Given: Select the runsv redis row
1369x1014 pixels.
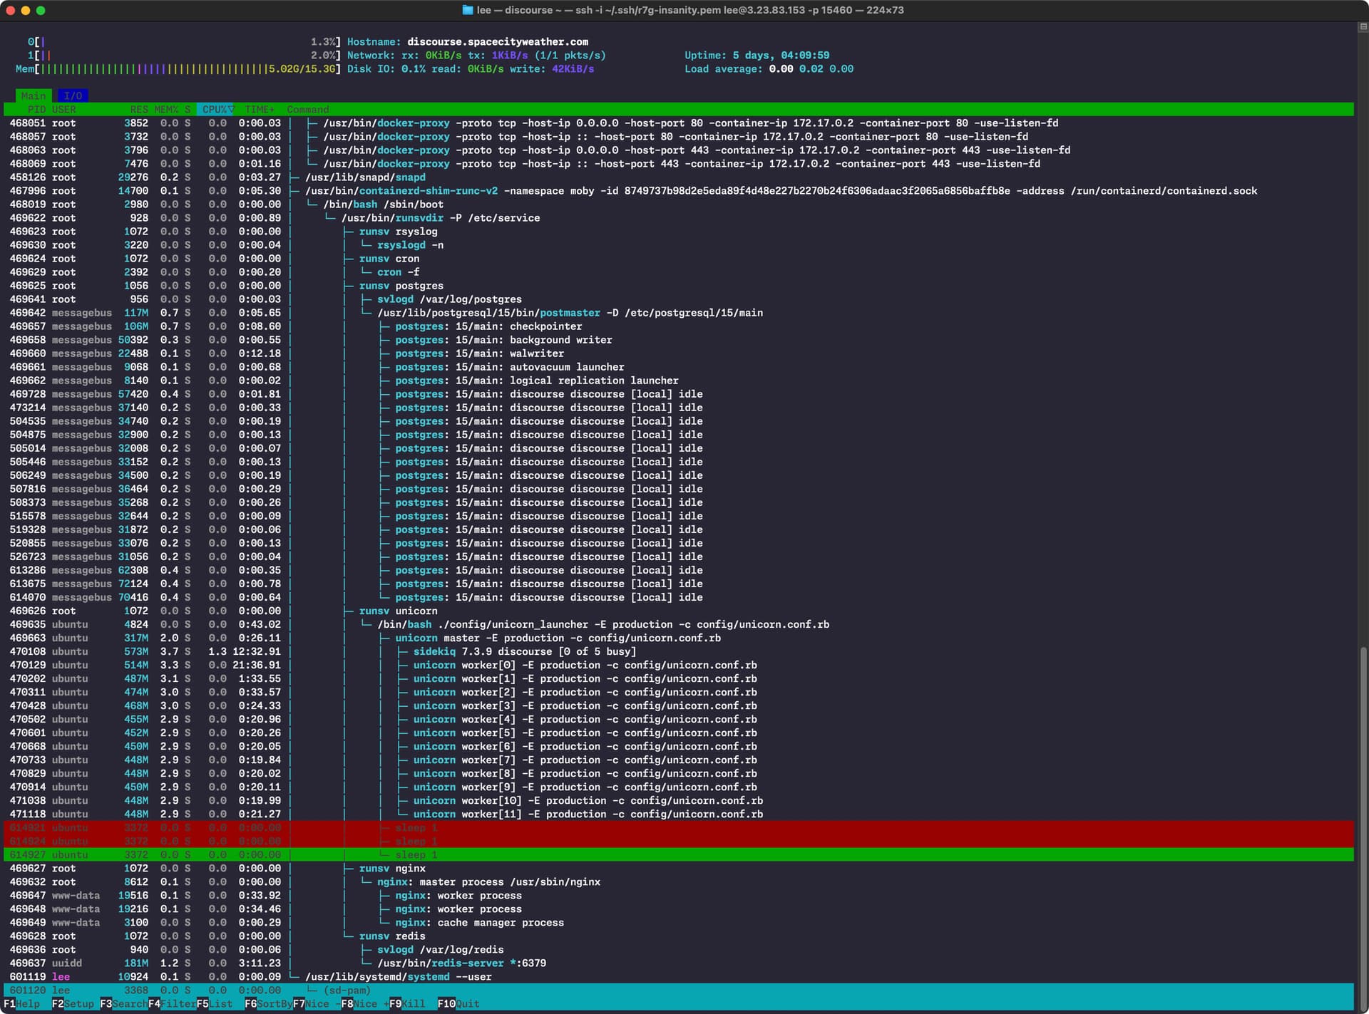Looking at the screenshot, I should click(678, 936).
